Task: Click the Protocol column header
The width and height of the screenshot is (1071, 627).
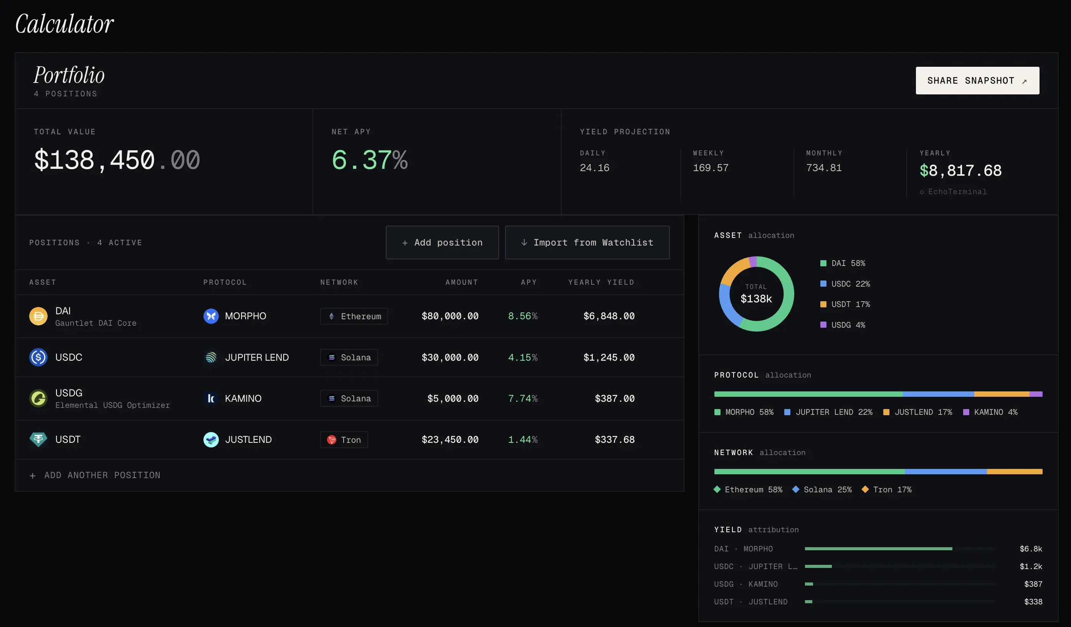Action: [225, 282]
